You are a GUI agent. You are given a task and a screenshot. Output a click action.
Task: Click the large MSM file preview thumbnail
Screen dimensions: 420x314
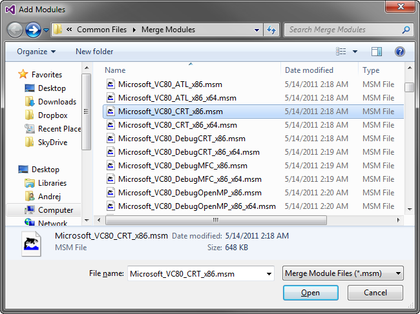tap(32, 244)
